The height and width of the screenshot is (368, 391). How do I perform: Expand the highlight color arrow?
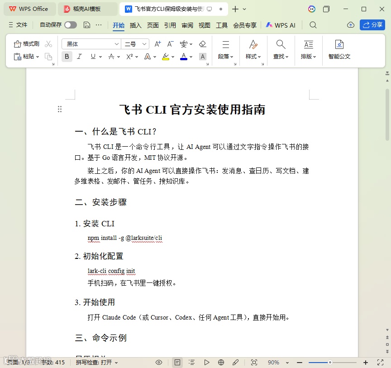tap(173, 57)
